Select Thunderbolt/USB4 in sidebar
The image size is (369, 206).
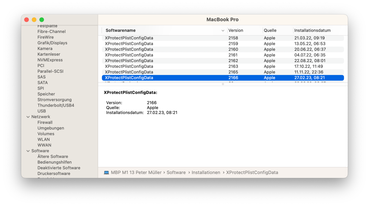(56, 105)
